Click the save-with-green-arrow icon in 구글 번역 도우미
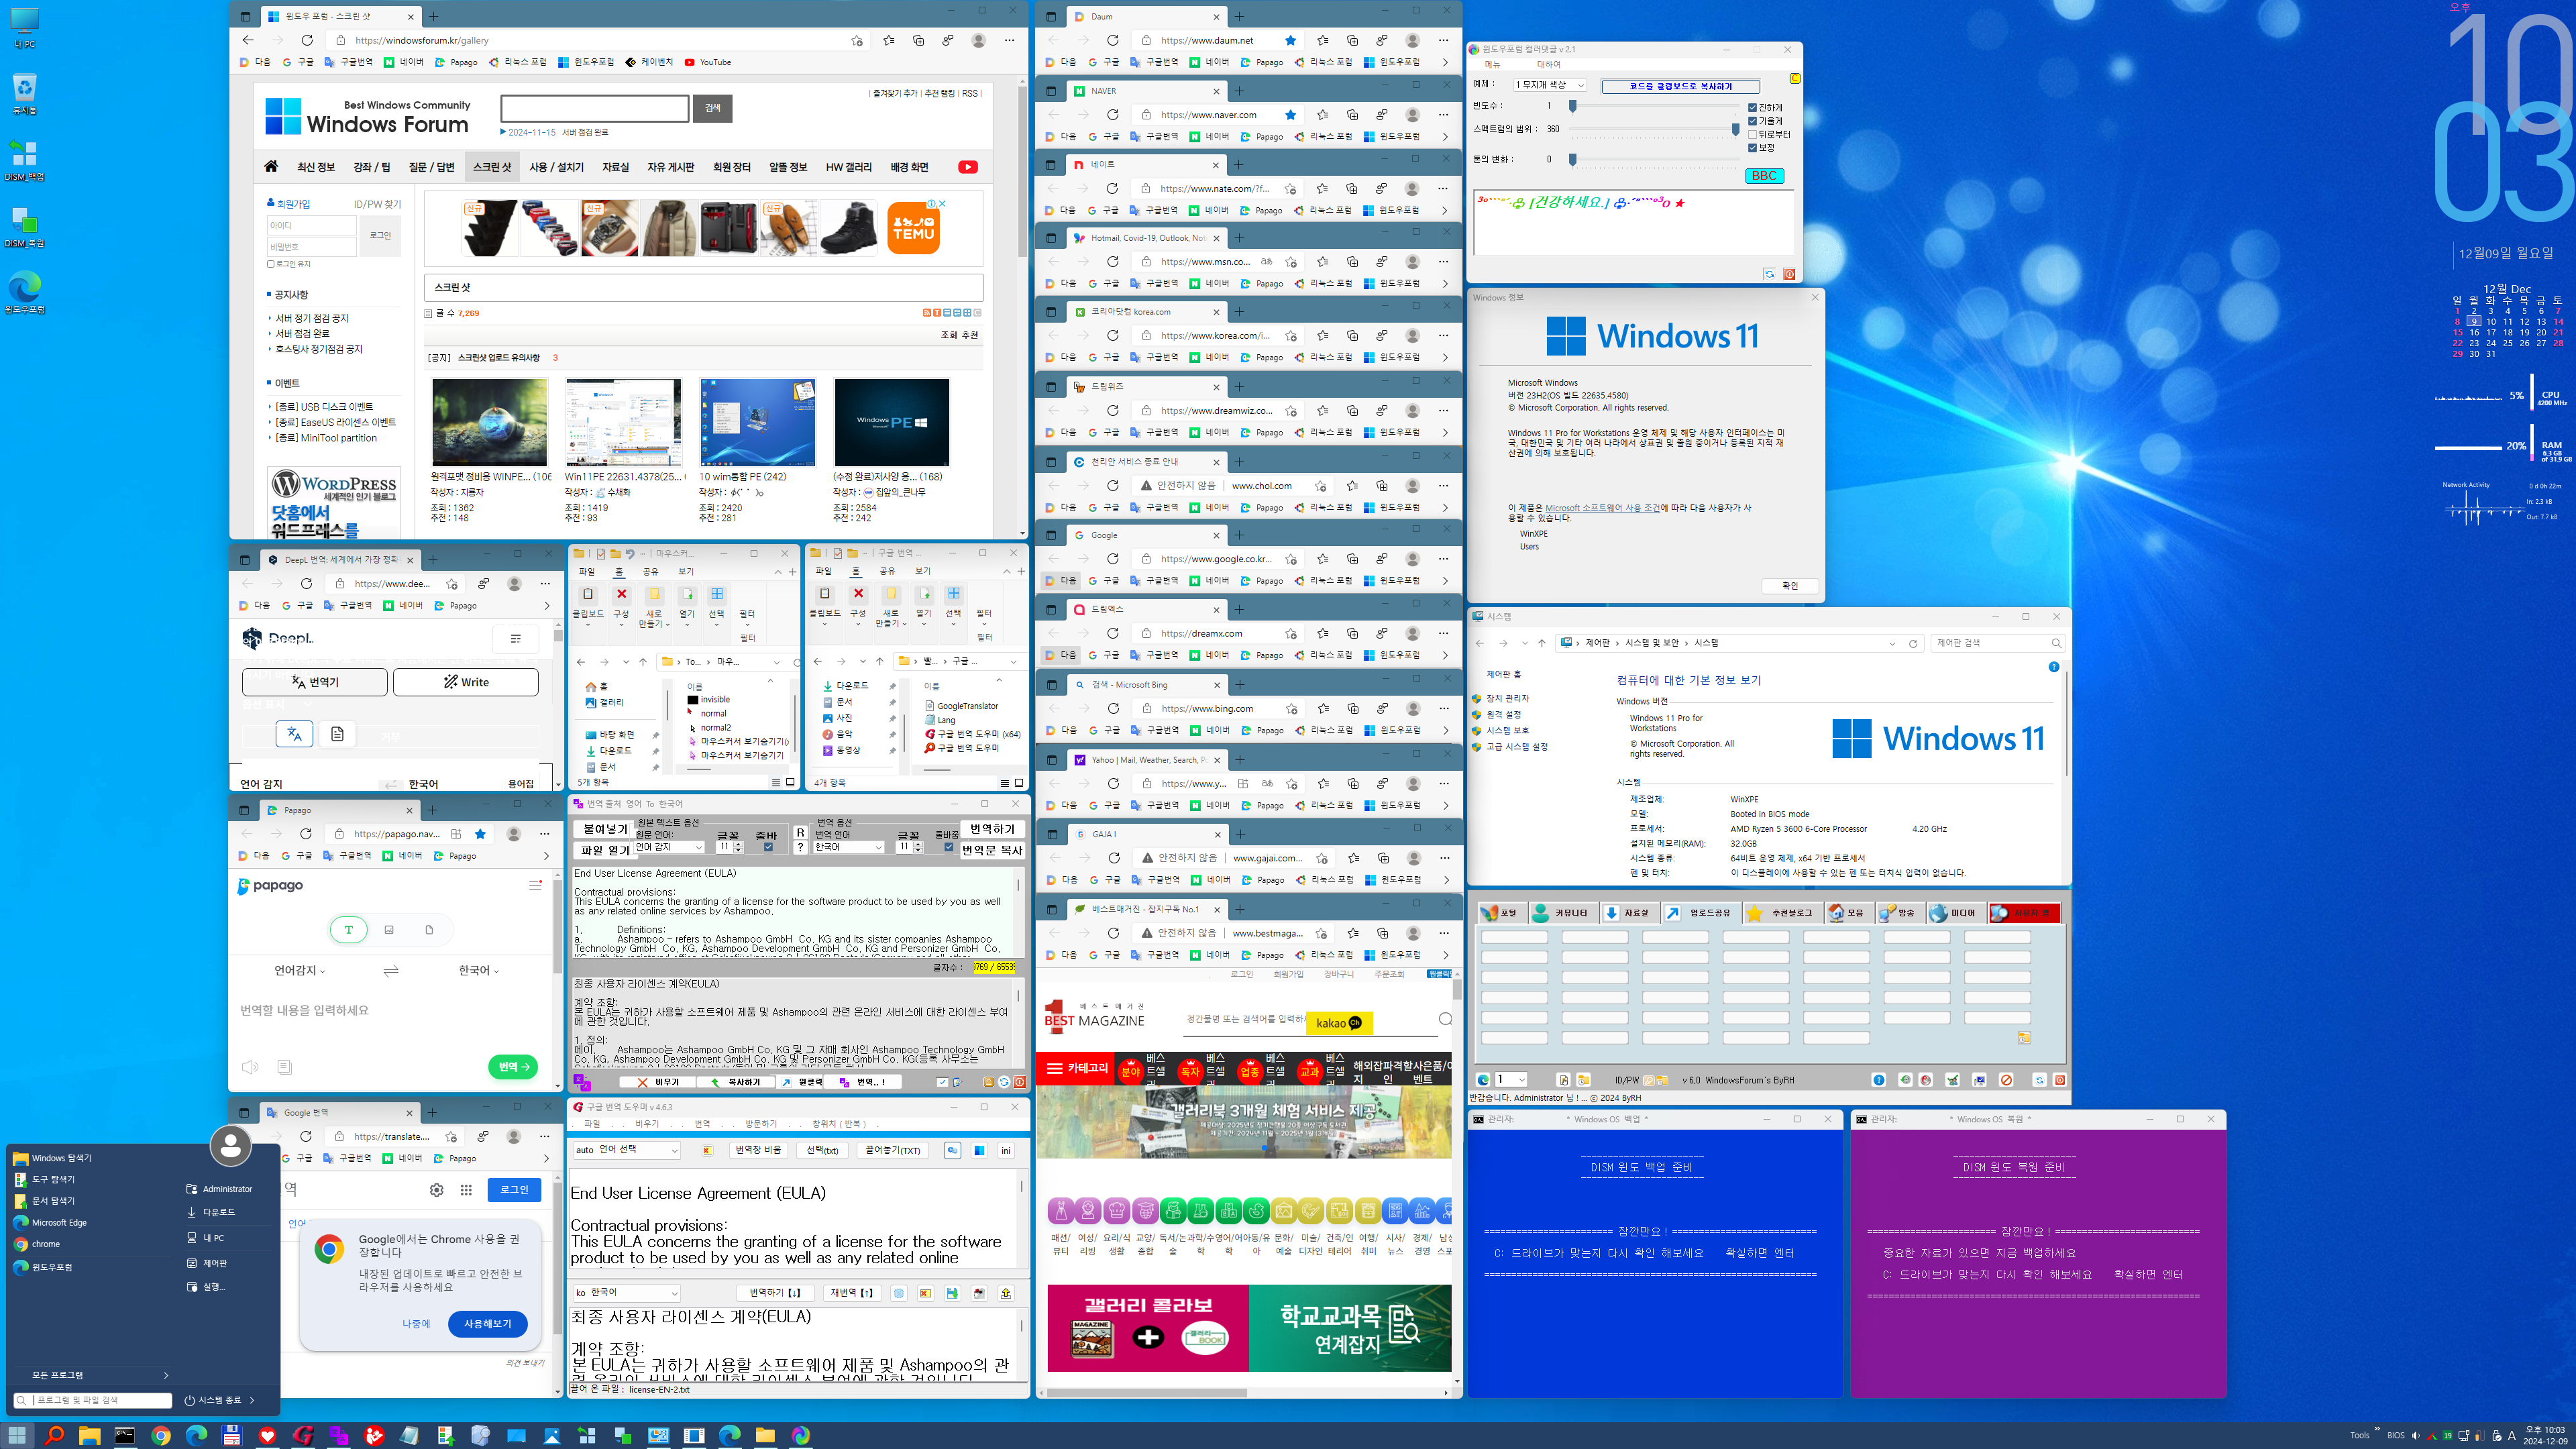 tap(952, 1293)
